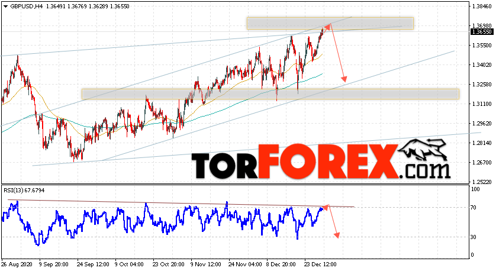
Task: Click price level 1.25220 on the scale
Action: tap(482, 182)
